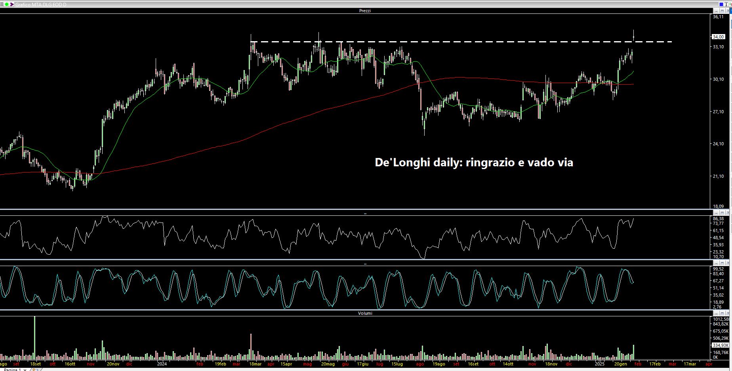Open the hamburger menu of the chart window
The height and width of the screenshot is (371, 732).
(x=2, y=4)
